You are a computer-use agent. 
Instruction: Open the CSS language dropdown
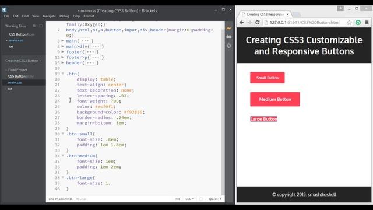189,199
